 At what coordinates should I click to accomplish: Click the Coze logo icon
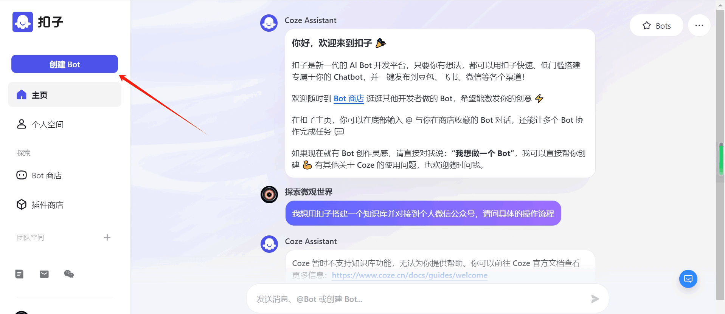tap(22, 22)
